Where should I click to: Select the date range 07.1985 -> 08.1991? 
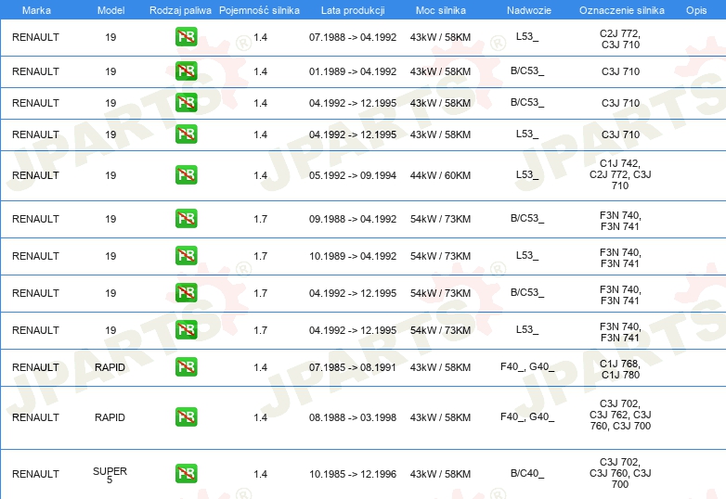point(353,367)
